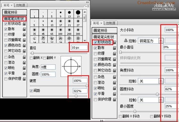The image size is (179, 122).
Task: Switch to 仿制源 tab in right panel
Action: coord(110,23)
